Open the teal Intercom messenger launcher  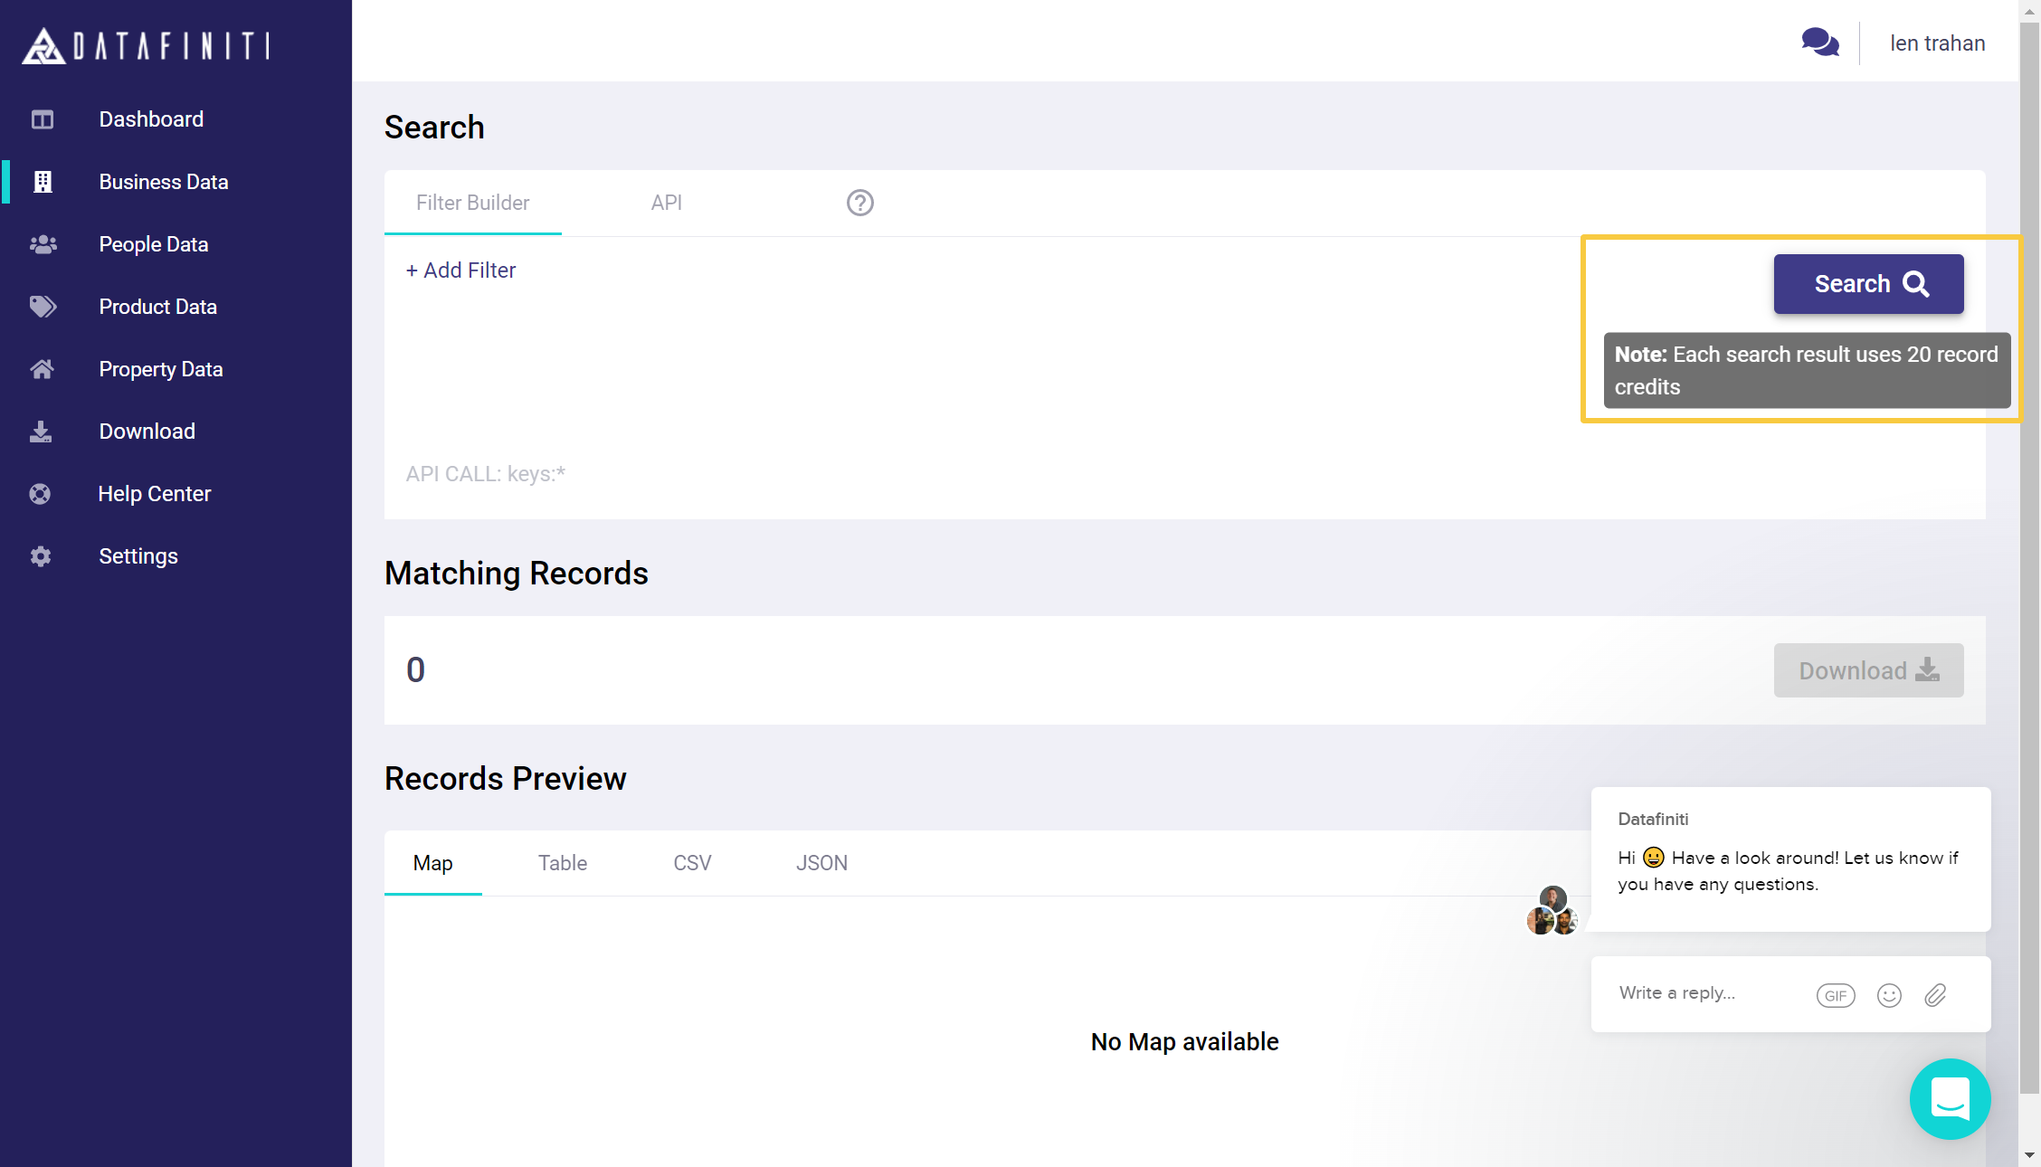pyautogui.click(x=1950, y=1098)
